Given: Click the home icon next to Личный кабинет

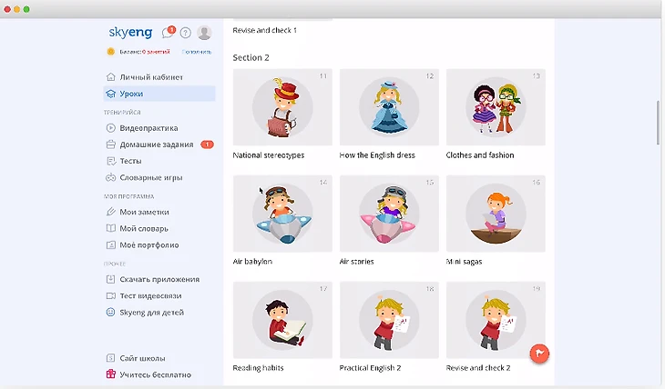Looking at the screenshot, I should [111, 77].
